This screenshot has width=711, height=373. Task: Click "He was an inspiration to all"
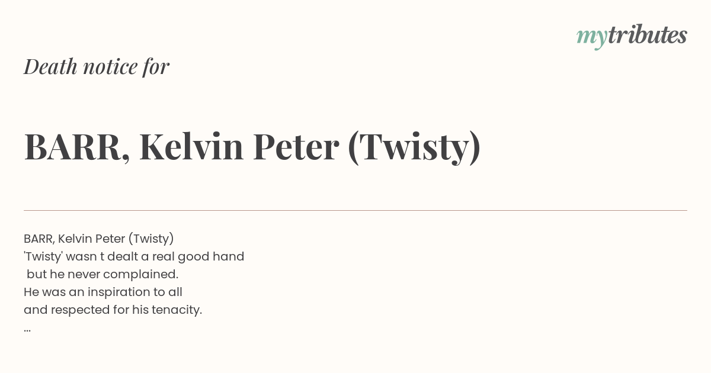103,292
